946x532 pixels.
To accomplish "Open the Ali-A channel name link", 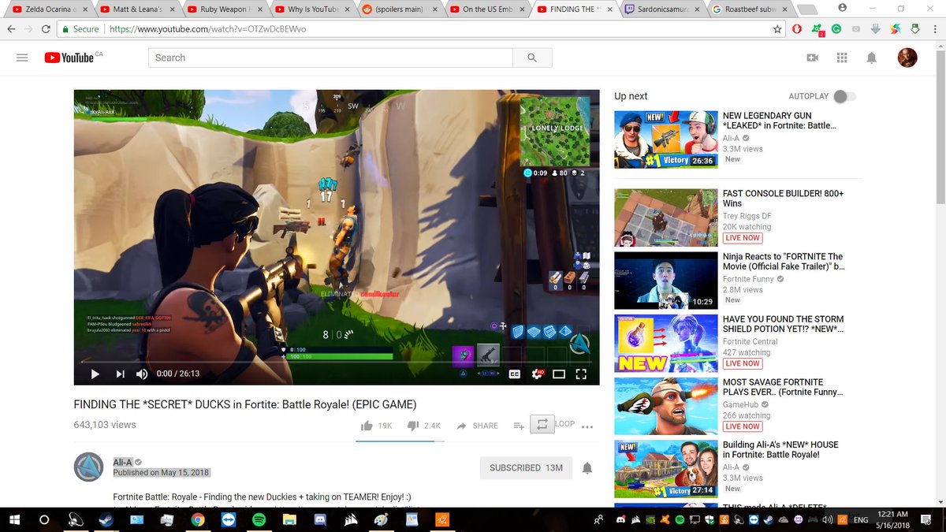I will click(122, 462).
